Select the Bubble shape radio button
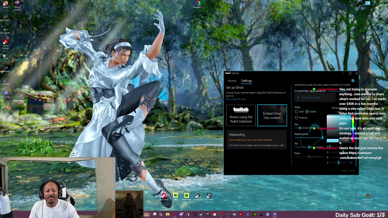Image resolution: width=388 pixels, height=218 pixels. [x=307, y=111]
